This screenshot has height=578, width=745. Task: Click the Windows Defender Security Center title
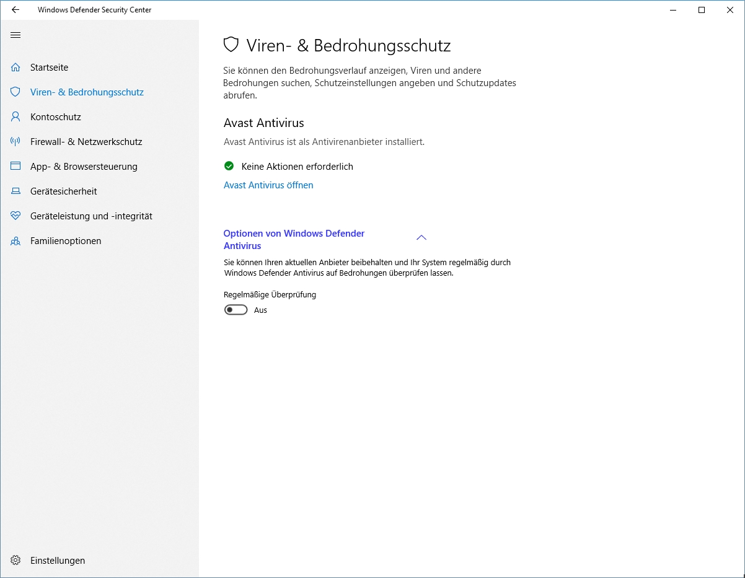tap(94, 10)
